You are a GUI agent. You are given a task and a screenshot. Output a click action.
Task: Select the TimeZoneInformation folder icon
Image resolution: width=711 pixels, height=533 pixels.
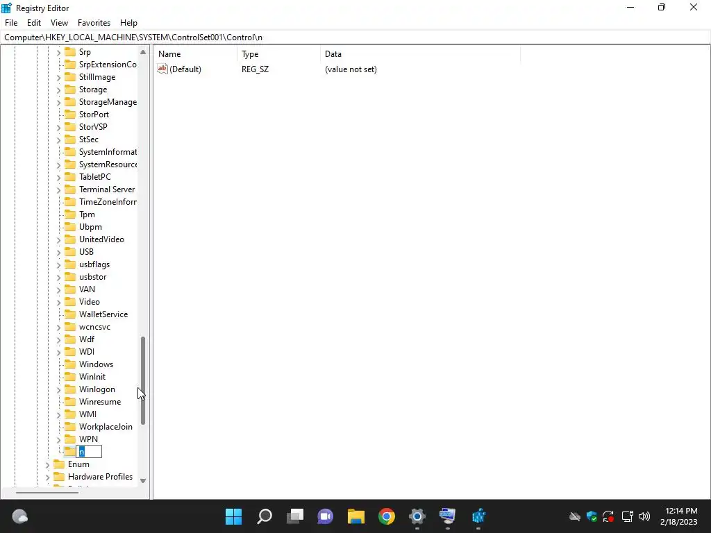70,202
